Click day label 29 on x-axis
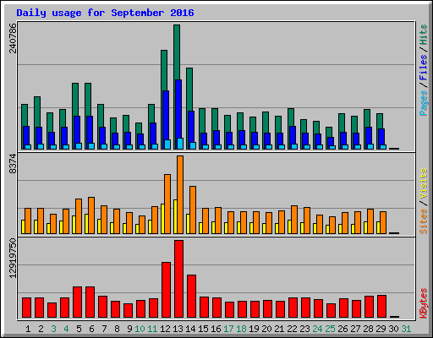This screenshot has height=338, width=433. coord(381,329)
